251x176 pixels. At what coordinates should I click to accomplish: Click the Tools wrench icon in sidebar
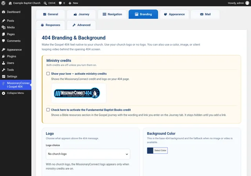point(4,70)
